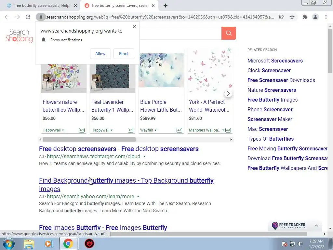The height and width of the screenshot is (250, 333).
Task: Click the Free Tracker package icon
Action: pyautogui.click(x=275, y=226)
